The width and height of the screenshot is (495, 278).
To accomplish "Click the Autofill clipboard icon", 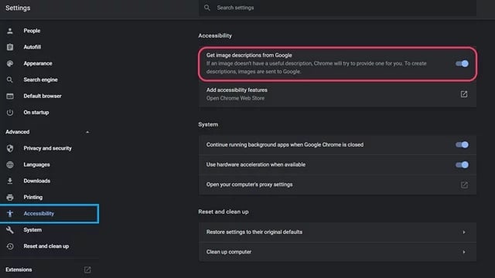I will [10, 47].
